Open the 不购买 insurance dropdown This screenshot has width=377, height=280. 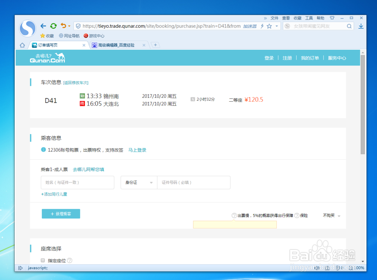[x=331, y=216]
